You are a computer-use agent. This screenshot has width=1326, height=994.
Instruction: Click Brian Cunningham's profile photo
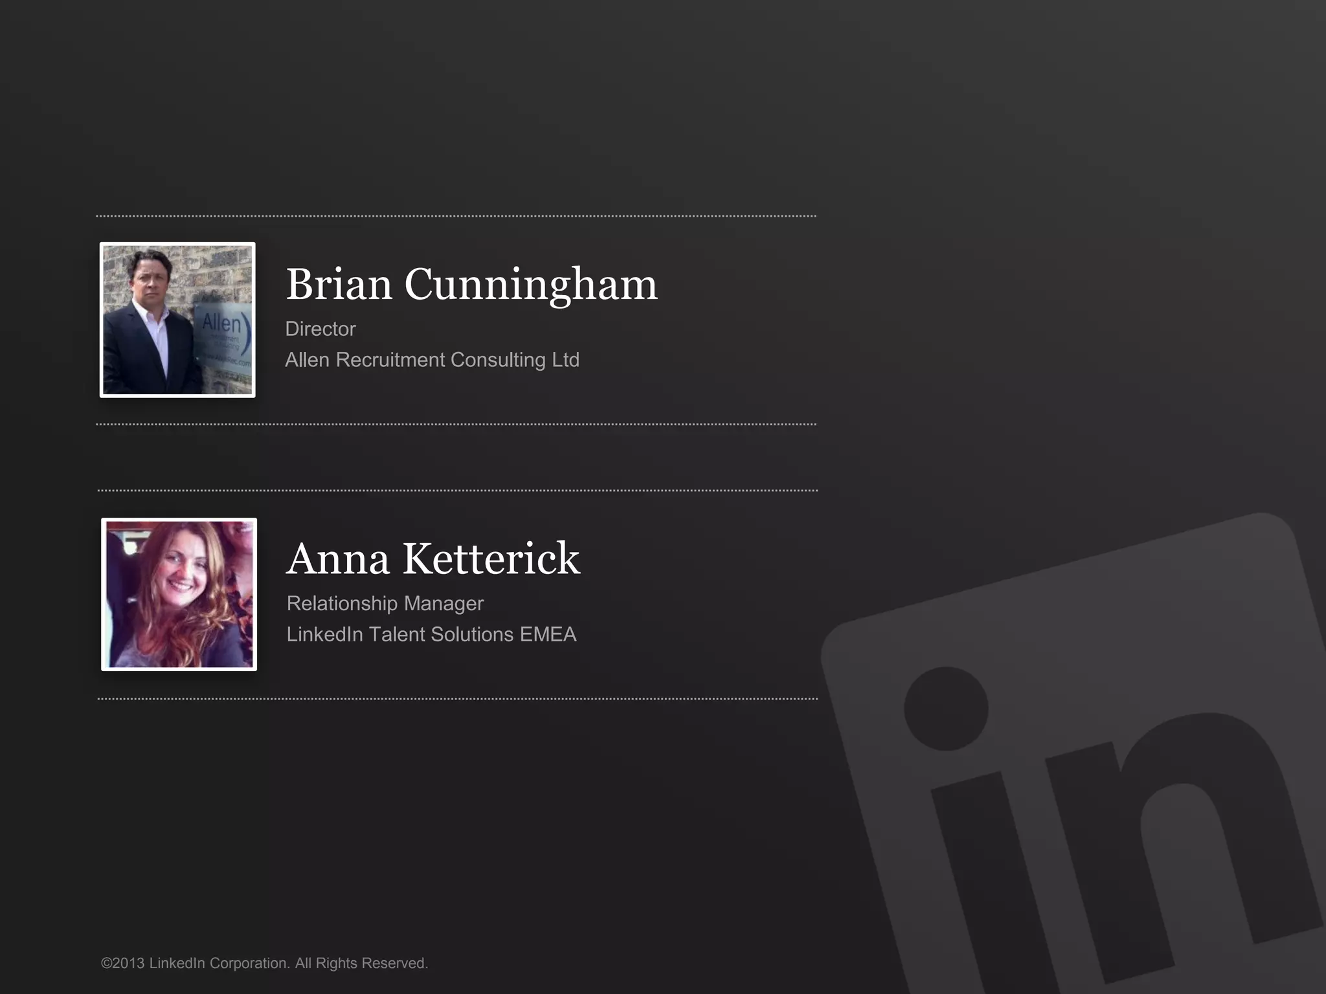[x=177, y=320]
